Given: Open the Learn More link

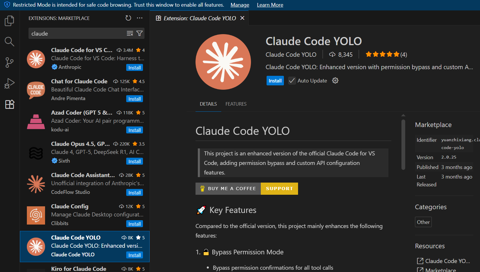Looking at the screenshot, I should pos(270,5).
